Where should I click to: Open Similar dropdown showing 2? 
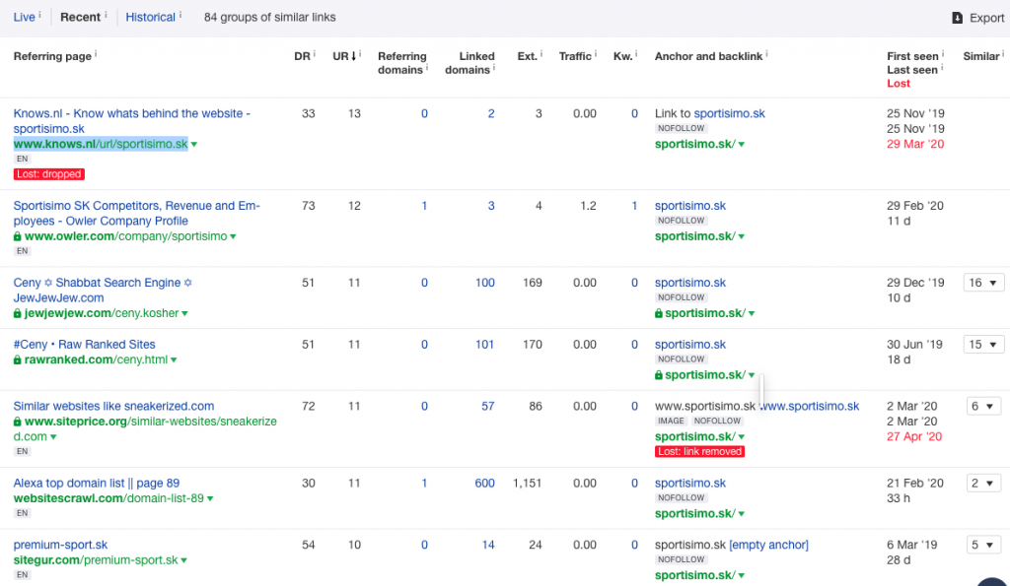click(x=983, y=484)
